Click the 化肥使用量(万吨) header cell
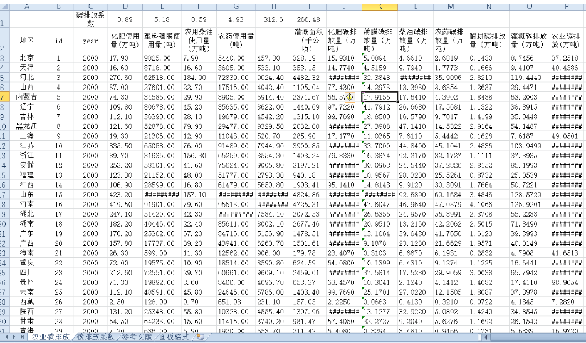 (x=125, y=40)
